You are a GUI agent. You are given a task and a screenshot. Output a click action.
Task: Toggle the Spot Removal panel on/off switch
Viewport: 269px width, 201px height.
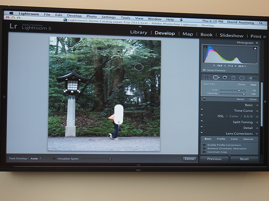[x=204, y=98]
